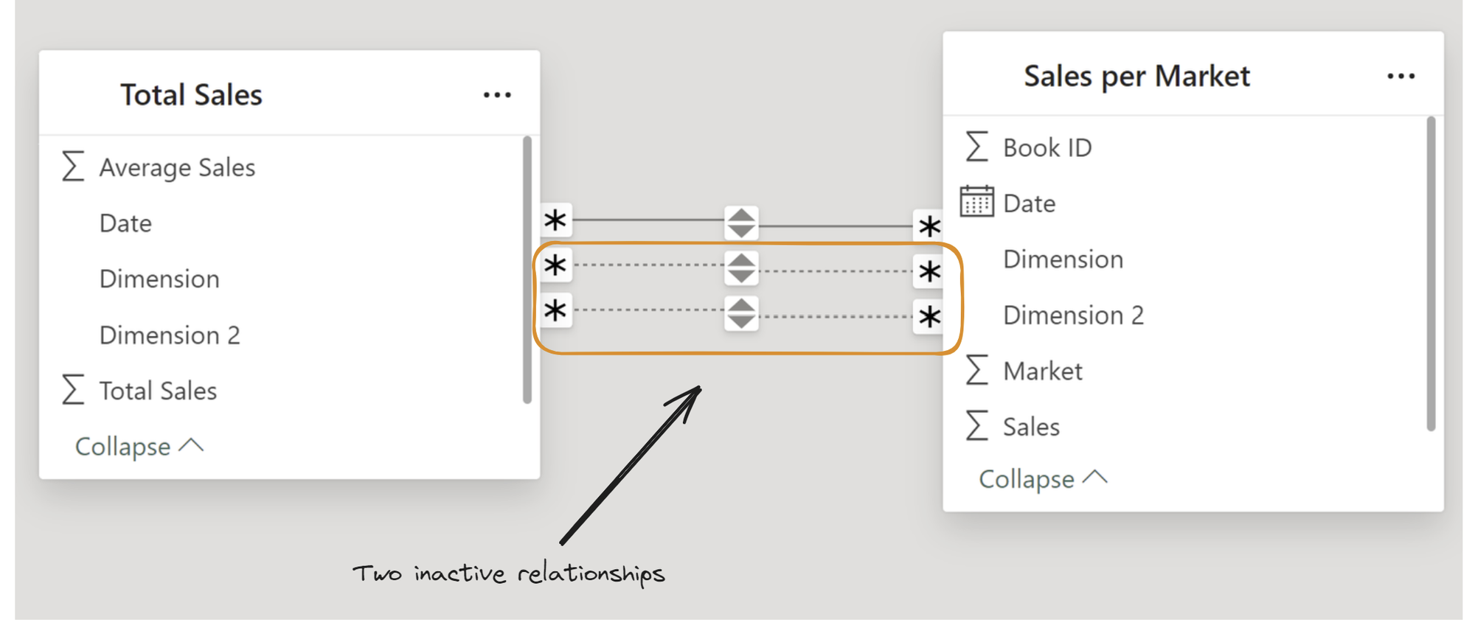1475x628 pixels.
Task: Collapse the Total Sales table card
Action: coord(139,447)
